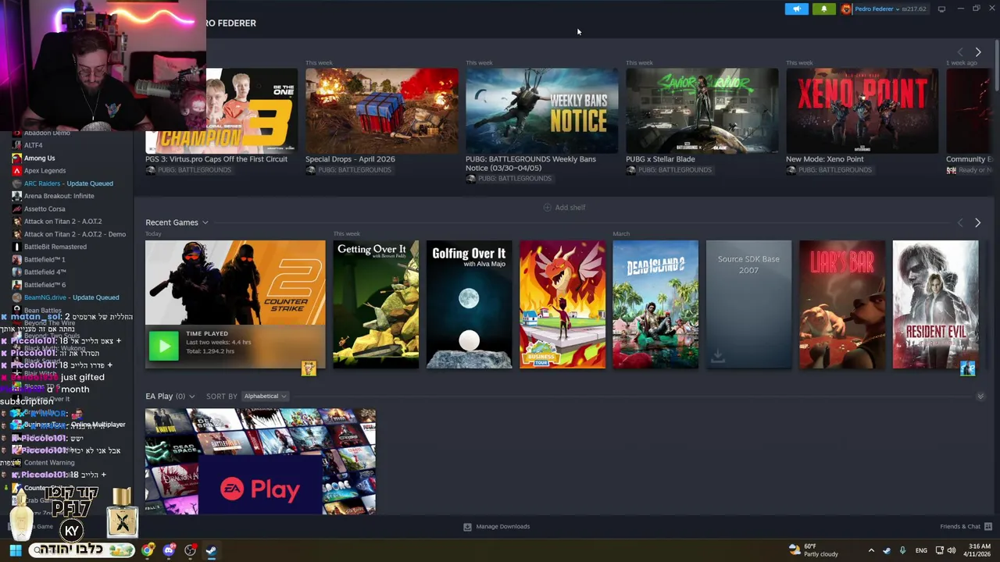Open the Alphabetical sort dropdown
This screenshot has width=1000, height=562.
point(264,397)
